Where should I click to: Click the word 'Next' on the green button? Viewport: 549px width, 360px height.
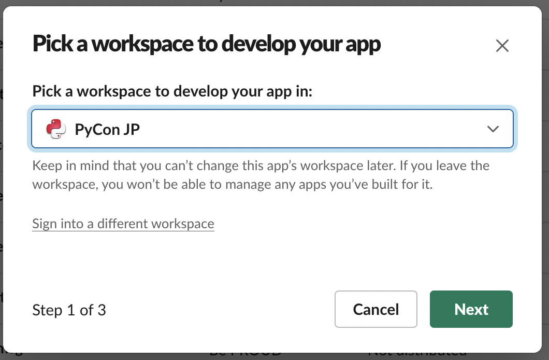pos(471,309)
